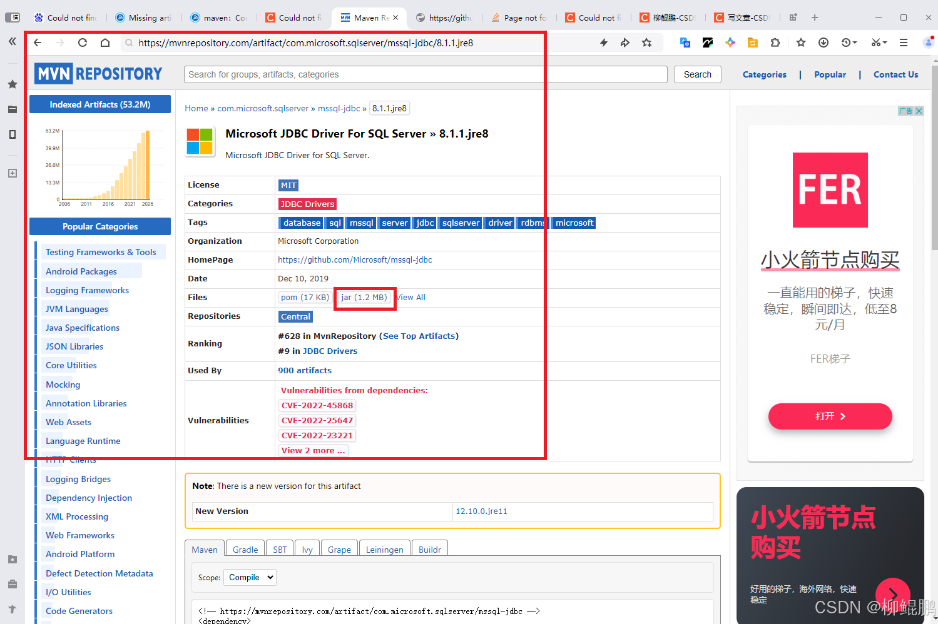Open the Popular header link
The height and width of the screenshot is (624, 938).
830,74
